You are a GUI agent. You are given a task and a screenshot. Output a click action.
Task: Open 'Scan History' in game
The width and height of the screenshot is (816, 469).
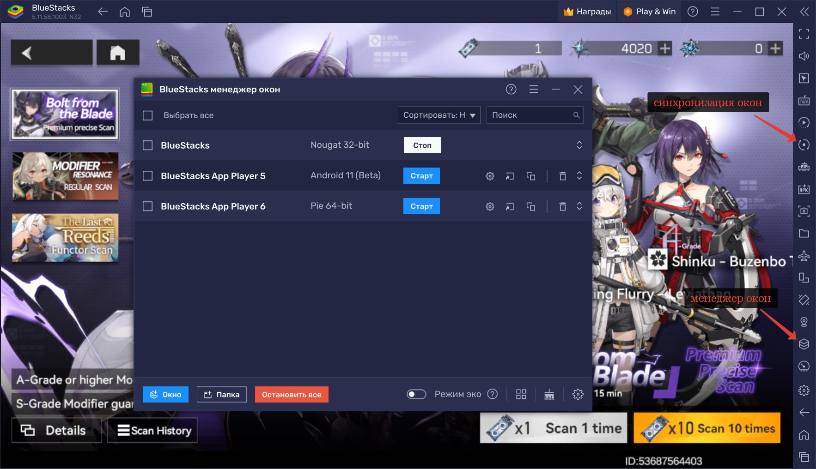(x=152, y=430)
